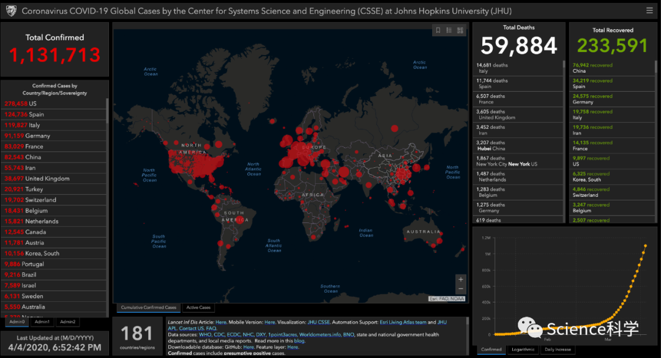The width and height of the screenshot is (661, 358).
Task: Select the 19,702 Switzerland row
Action: (x=53, y=200)
